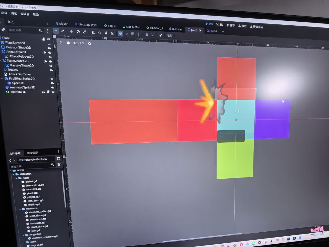Viewport: 329px width, 247px height.
Task: Toggle the FileSystem split view icon
Action: click(58, 159)
